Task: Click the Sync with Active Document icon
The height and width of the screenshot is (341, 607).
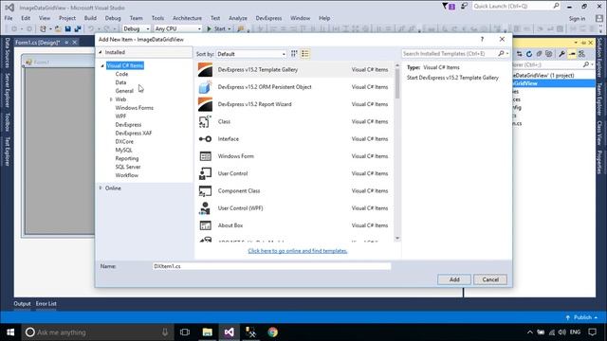Action: (x=519, y=54)
